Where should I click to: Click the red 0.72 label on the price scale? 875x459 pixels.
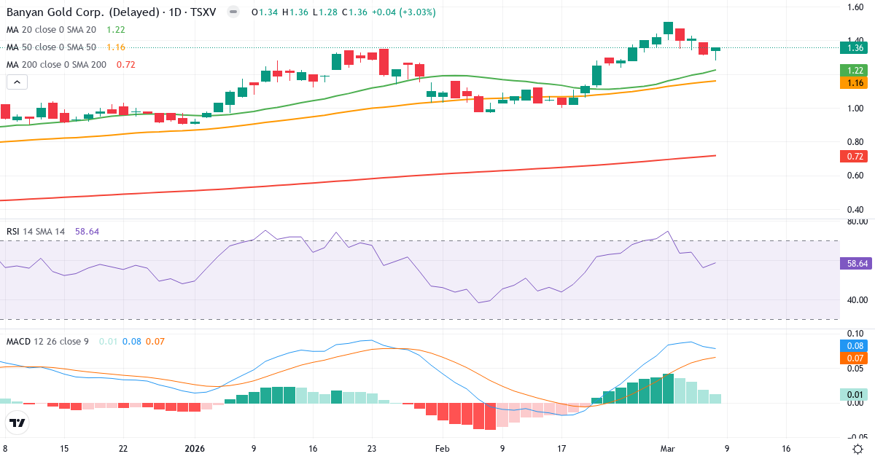coord(855,156)
